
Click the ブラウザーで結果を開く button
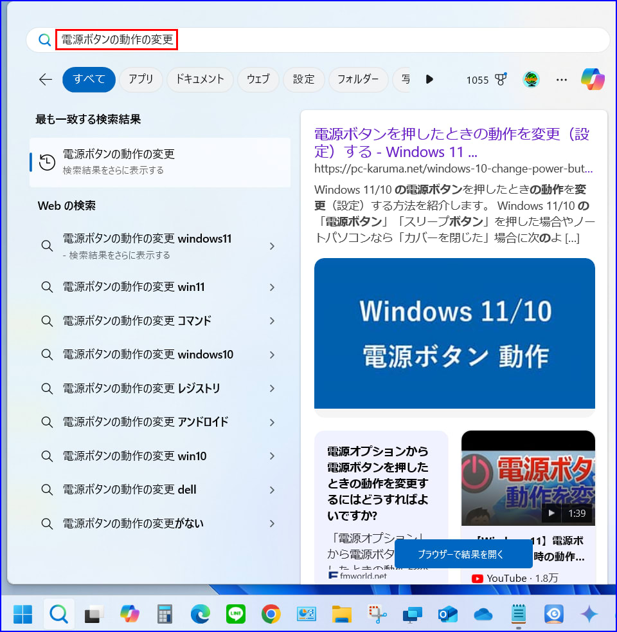tap(463, 554)
